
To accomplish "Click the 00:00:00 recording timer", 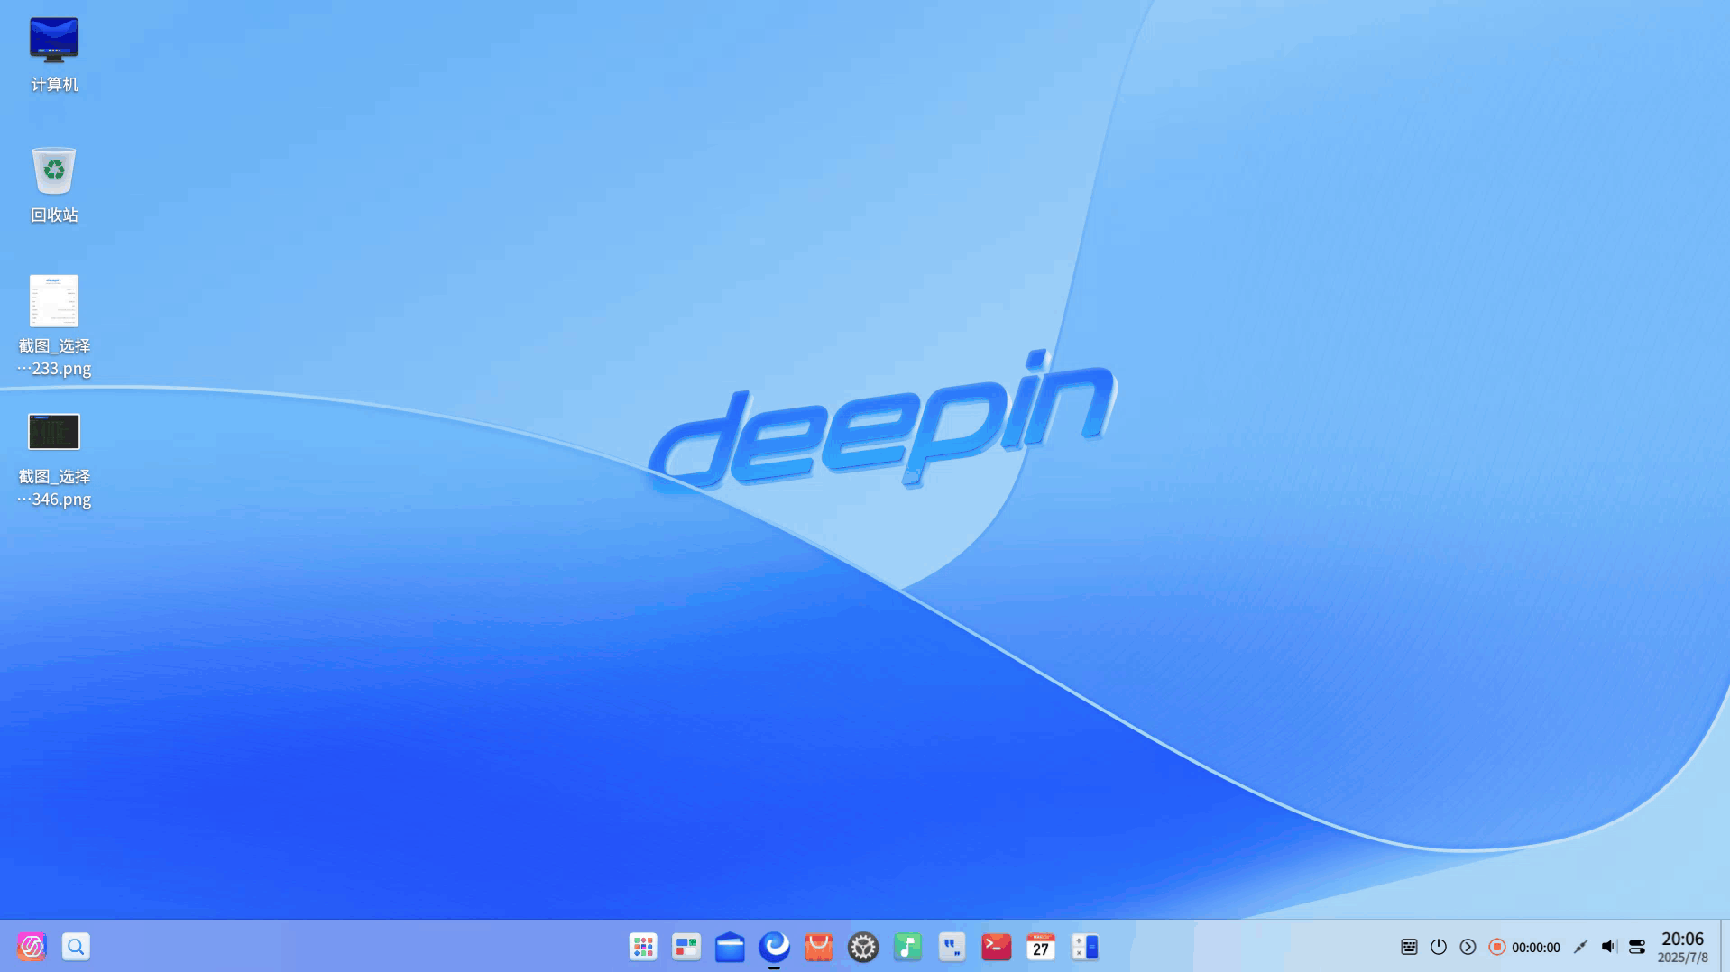I will tap(1536, 948).
